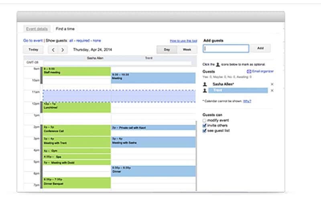Screen dimensions: 321x214
Task: Click the person icon beside Sasha Allen
Action: pos(205,84)
